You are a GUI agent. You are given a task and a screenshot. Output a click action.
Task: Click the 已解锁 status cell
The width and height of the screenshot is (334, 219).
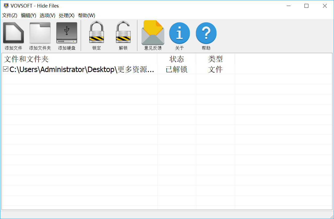point(177,69)
